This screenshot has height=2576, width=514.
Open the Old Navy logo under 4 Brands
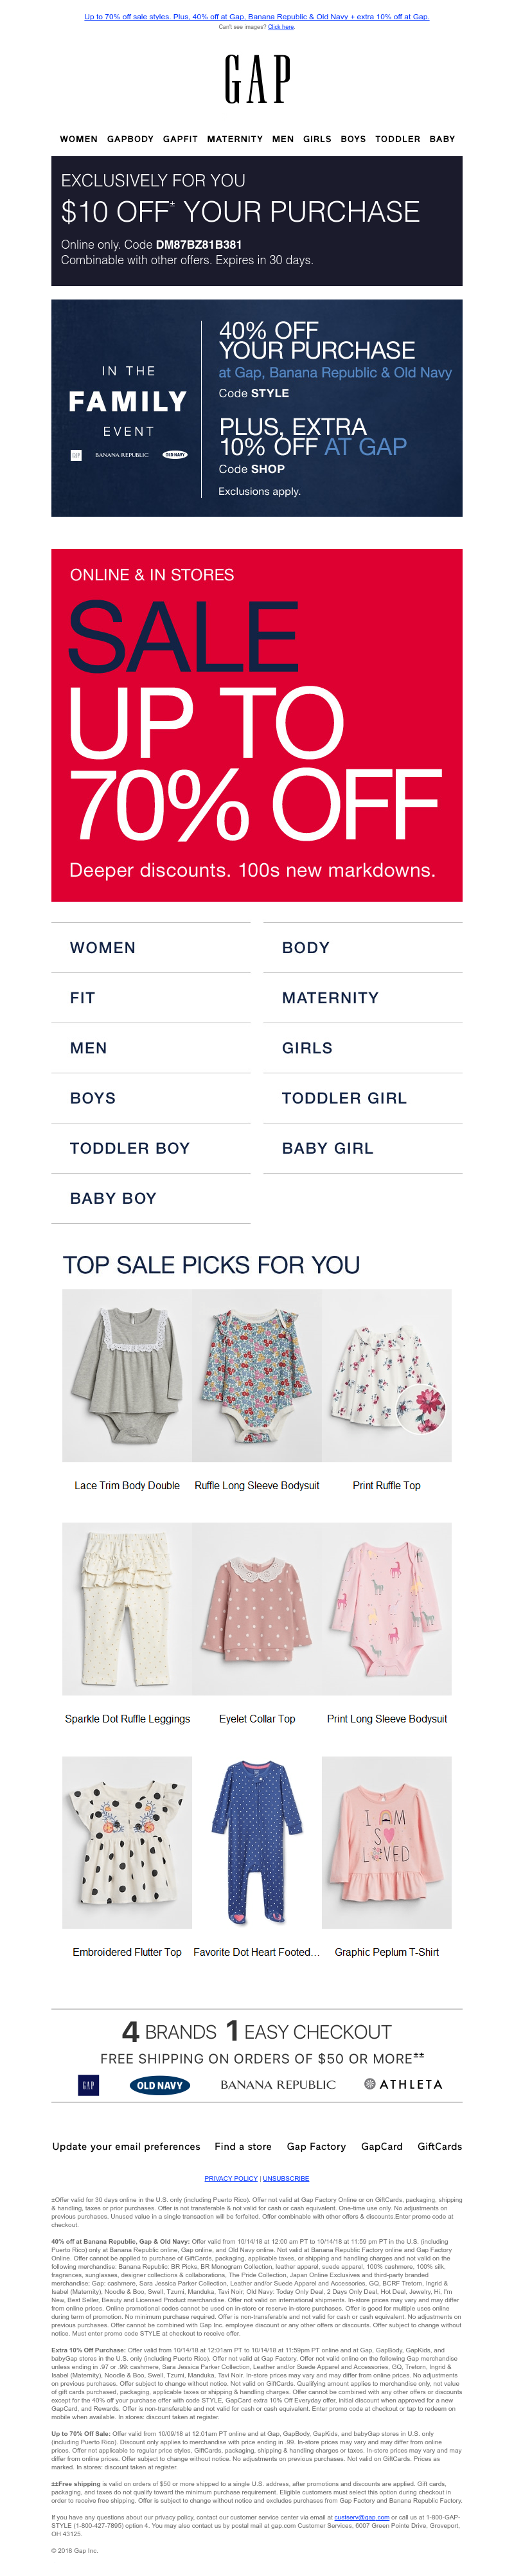160,2085
